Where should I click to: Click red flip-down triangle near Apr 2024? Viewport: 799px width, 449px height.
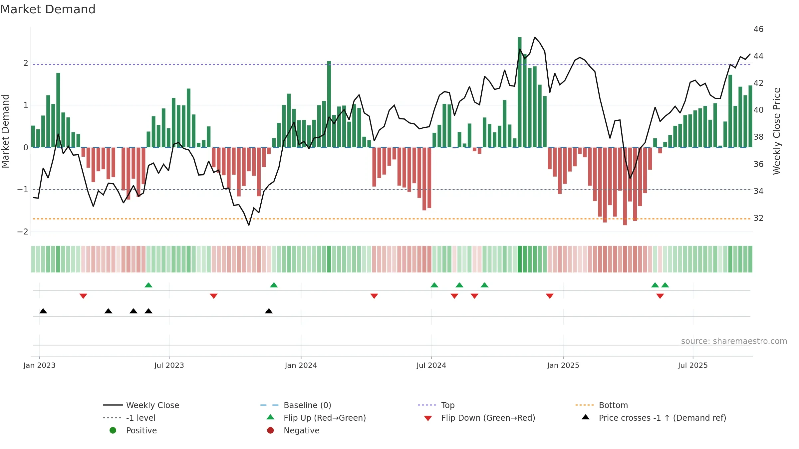coord(374,296)
